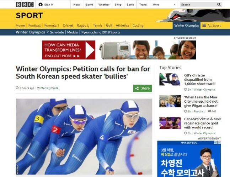Viewport: 230px width, 177px height.
Task: Click the share icon in the Share button
Action: (x=137, y=88)
